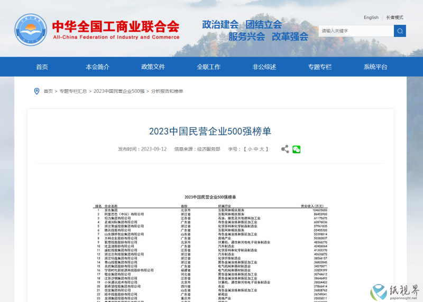
Task: Click the 中华全国工商业联合会 site title
Action: tap(116, 26)
